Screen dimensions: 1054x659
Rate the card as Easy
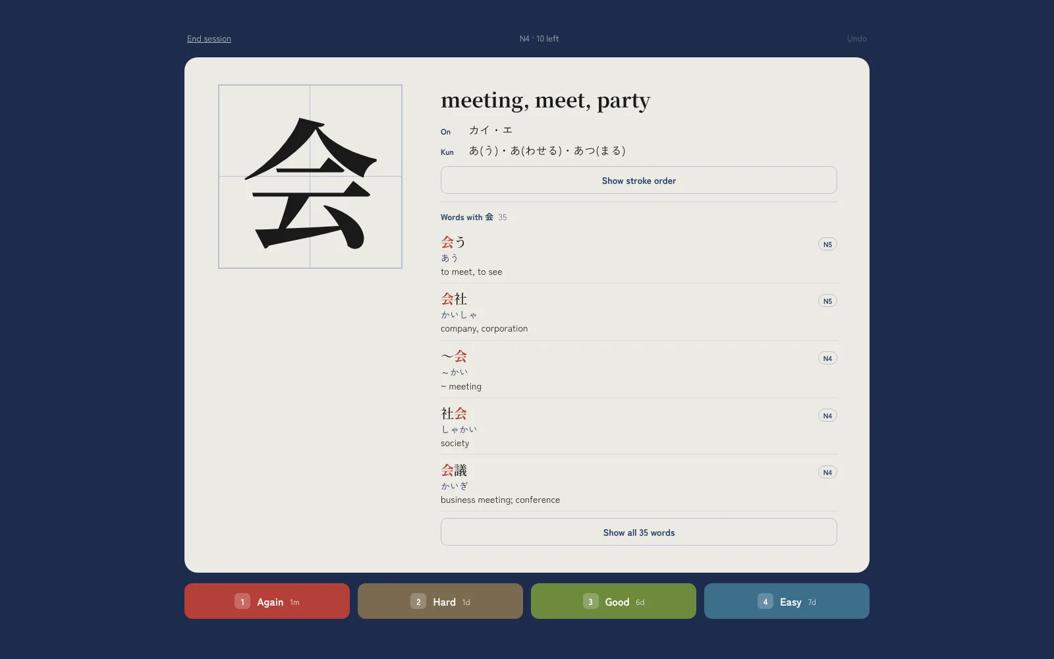coord(787,601)
